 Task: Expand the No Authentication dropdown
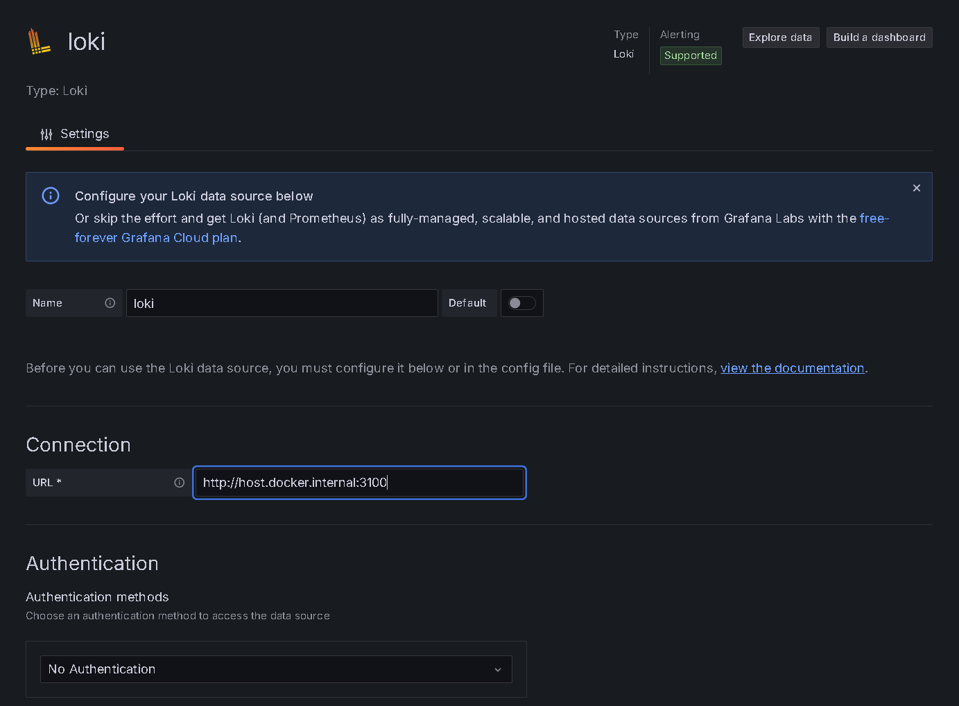[276, 669]
